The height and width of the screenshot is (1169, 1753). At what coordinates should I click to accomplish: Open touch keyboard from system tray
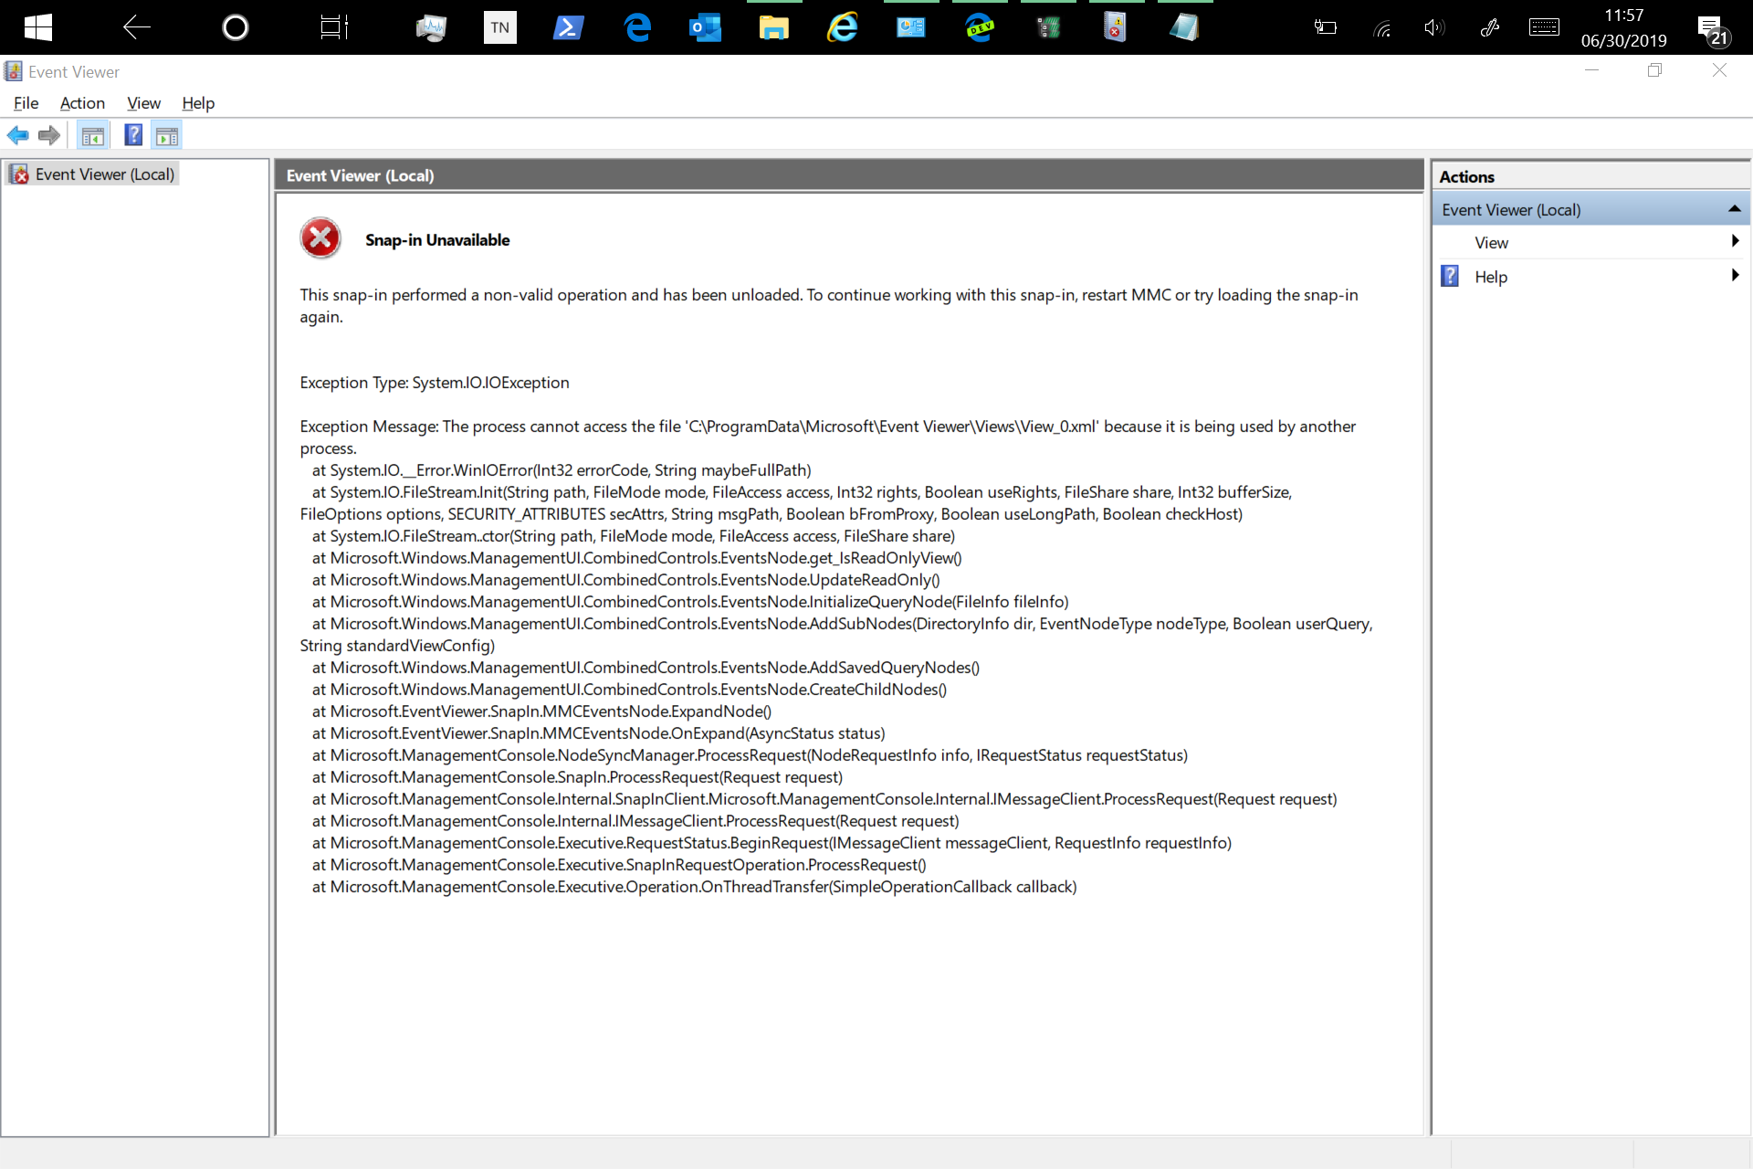[x=1544, y=27]
